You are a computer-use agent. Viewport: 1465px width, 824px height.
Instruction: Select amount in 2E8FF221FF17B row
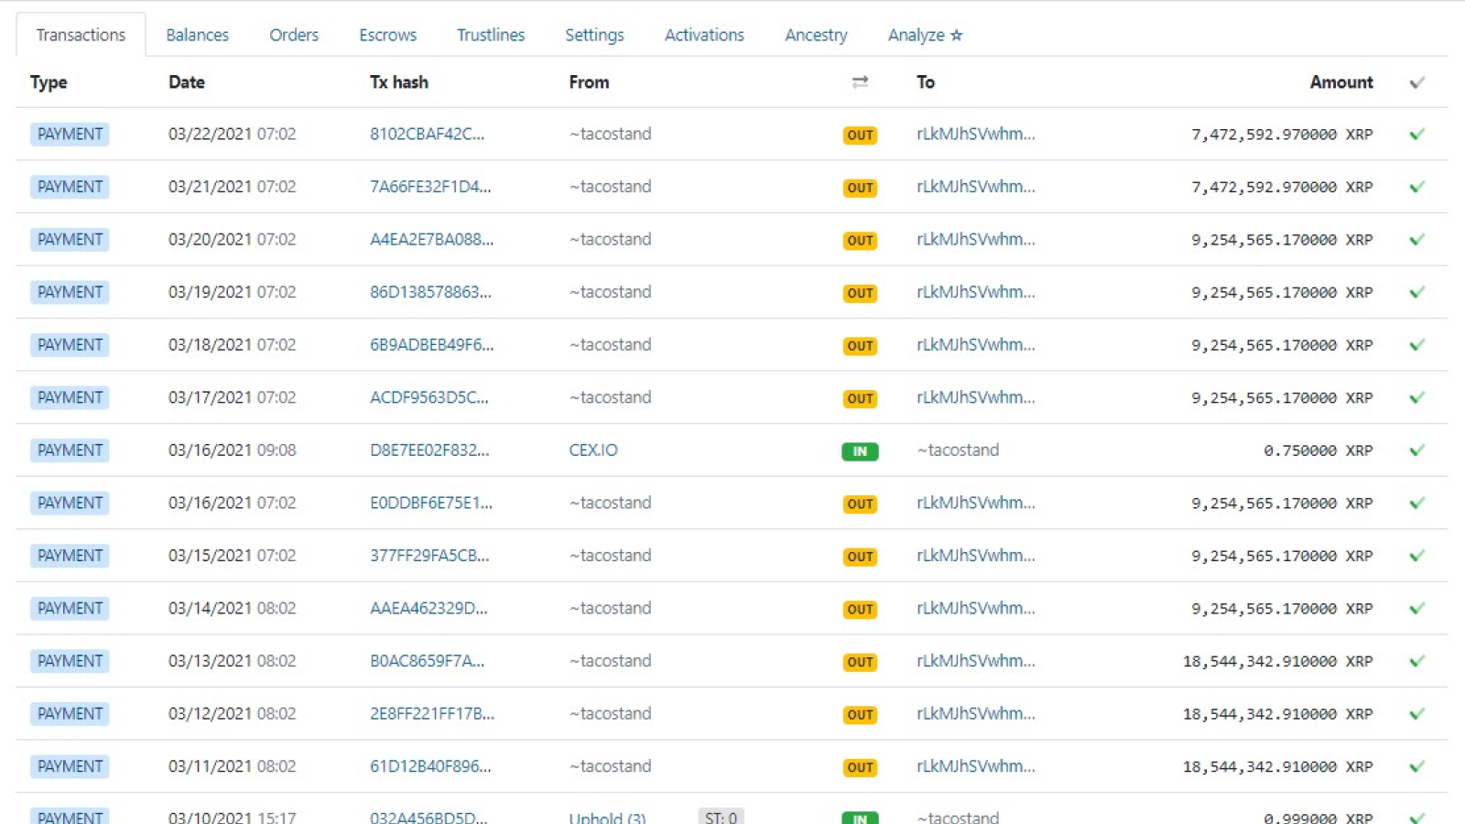click(1278, 714)
